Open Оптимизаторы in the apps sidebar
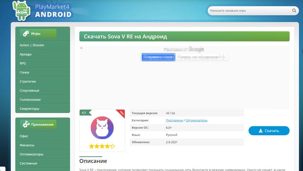 [x=43, y=154]
